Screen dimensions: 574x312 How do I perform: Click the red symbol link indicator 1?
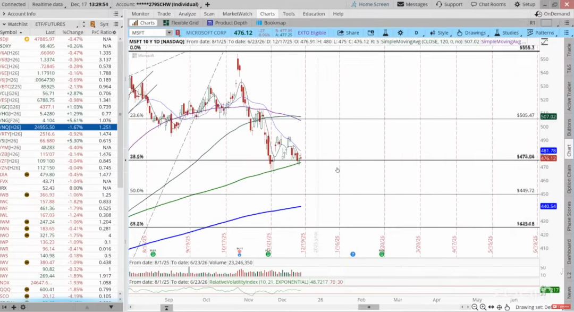pos(178,32)
